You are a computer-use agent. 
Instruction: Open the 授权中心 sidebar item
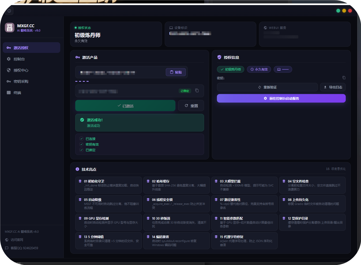coord(31,70)
